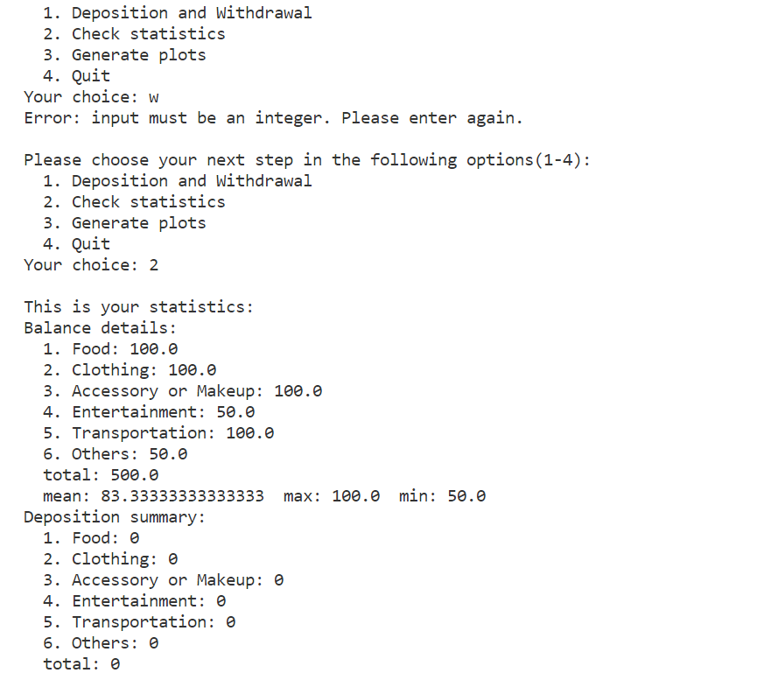Click the 'Balance details:' heading

pos(101,328)
